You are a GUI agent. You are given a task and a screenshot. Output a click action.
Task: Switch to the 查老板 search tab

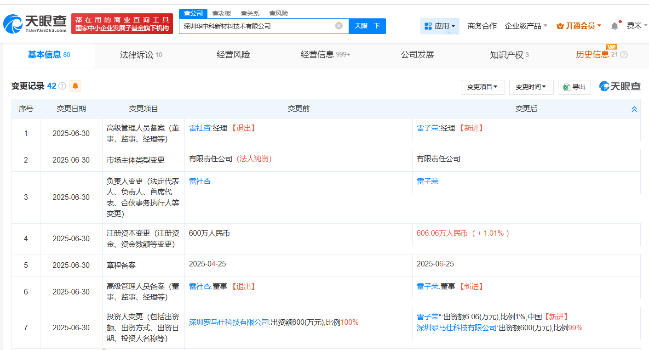(x=222, y=13)
